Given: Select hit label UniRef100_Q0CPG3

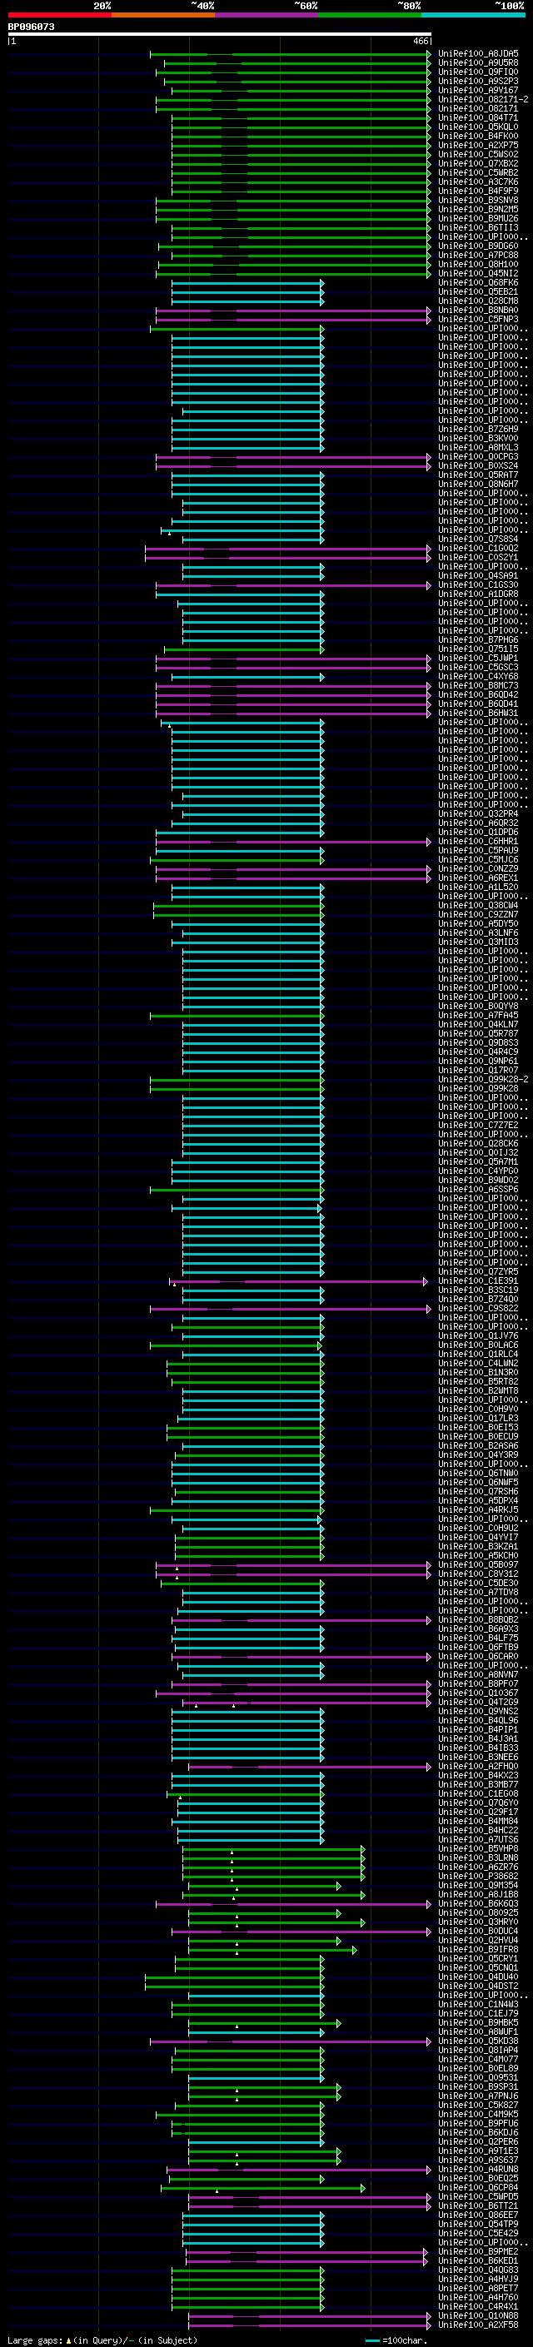Looking at the screenshot, I should (478, 457).
